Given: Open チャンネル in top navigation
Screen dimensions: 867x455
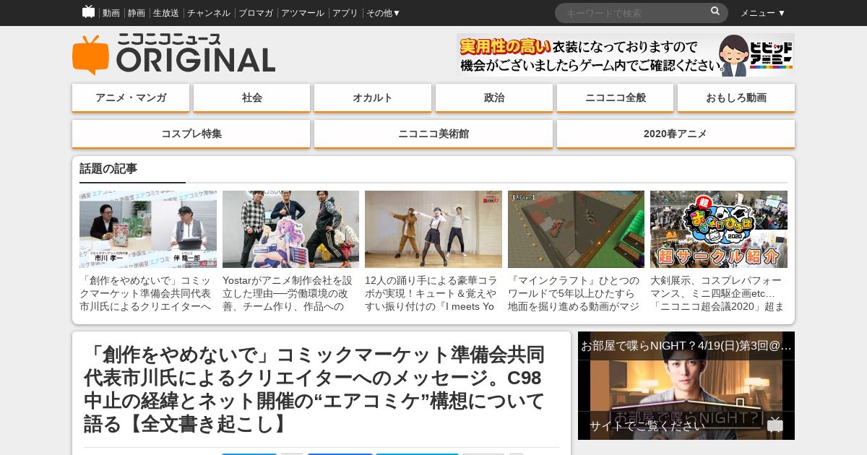Looking at the screenshot, I should tap(209, 13).
